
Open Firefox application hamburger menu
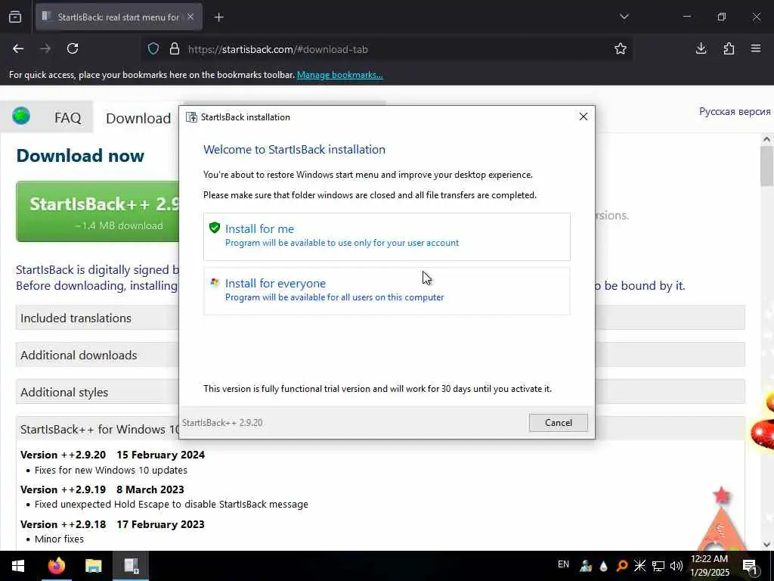pyautogui.click(x=756, y=48)
